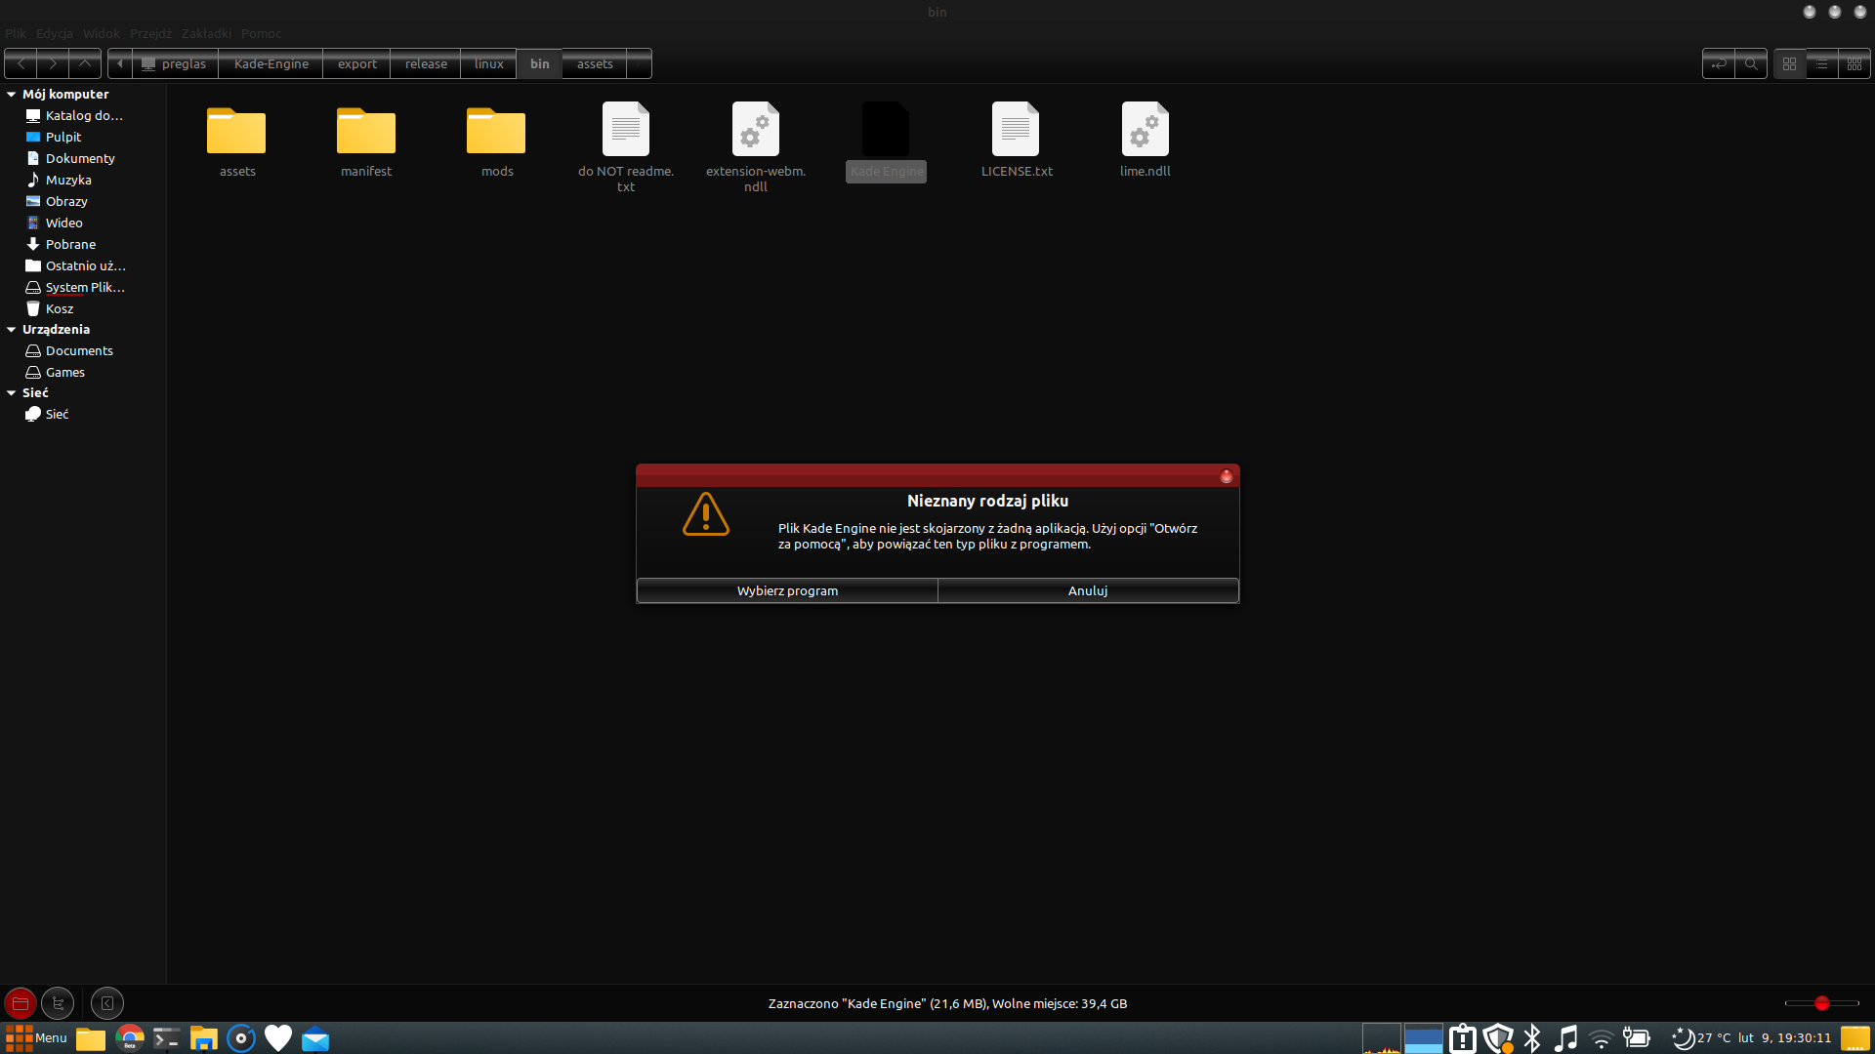
Task: Switch to list view mode
Action: pos(1822,63)
